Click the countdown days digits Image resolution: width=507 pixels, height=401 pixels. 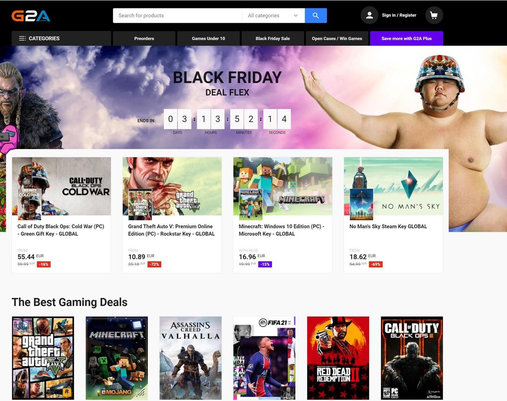click(x=177, y=119)
